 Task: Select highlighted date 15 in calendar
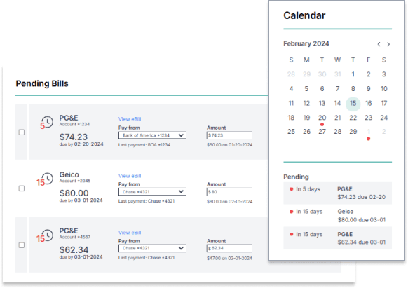pos(353,104)
